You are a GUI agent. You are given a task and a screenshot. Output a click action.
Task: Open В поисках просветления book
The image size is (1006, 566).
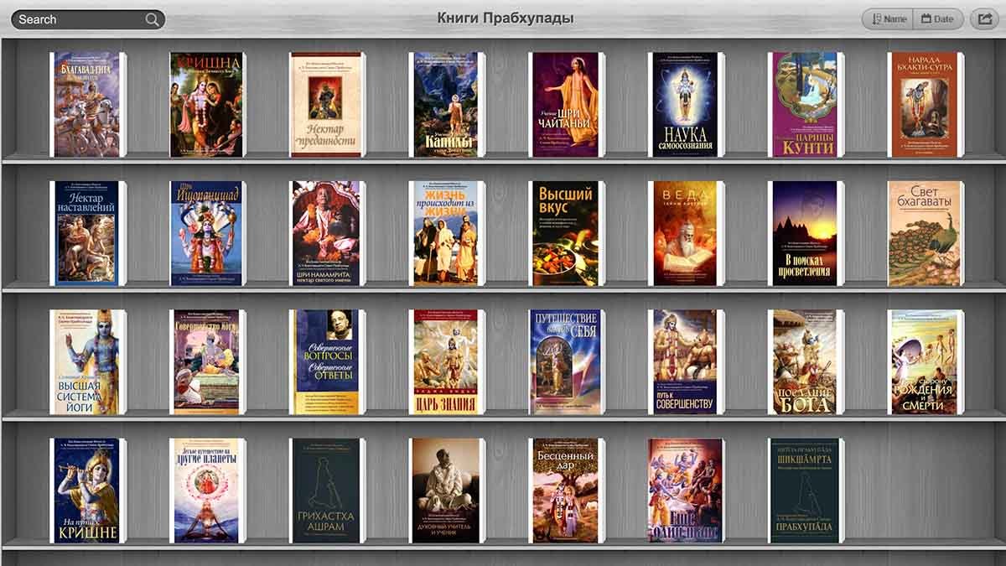tap(806, 233)
